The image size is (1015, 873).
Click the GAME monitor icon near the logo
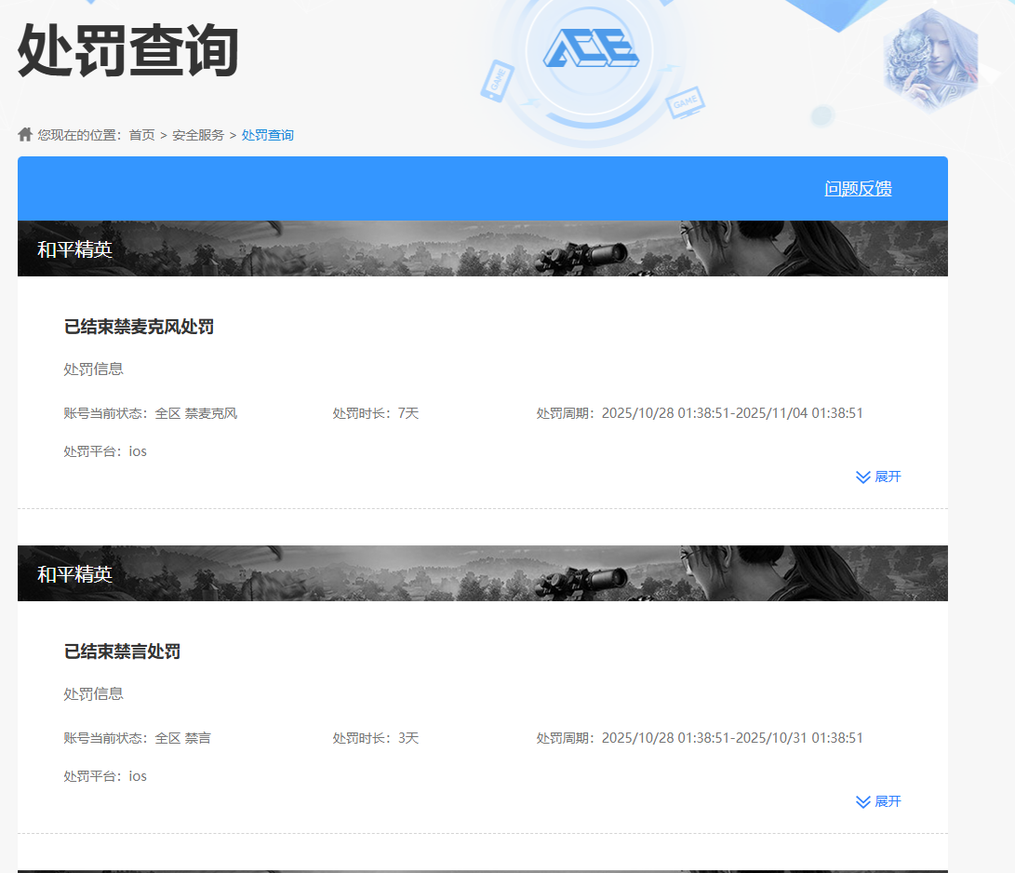(685, 100)
